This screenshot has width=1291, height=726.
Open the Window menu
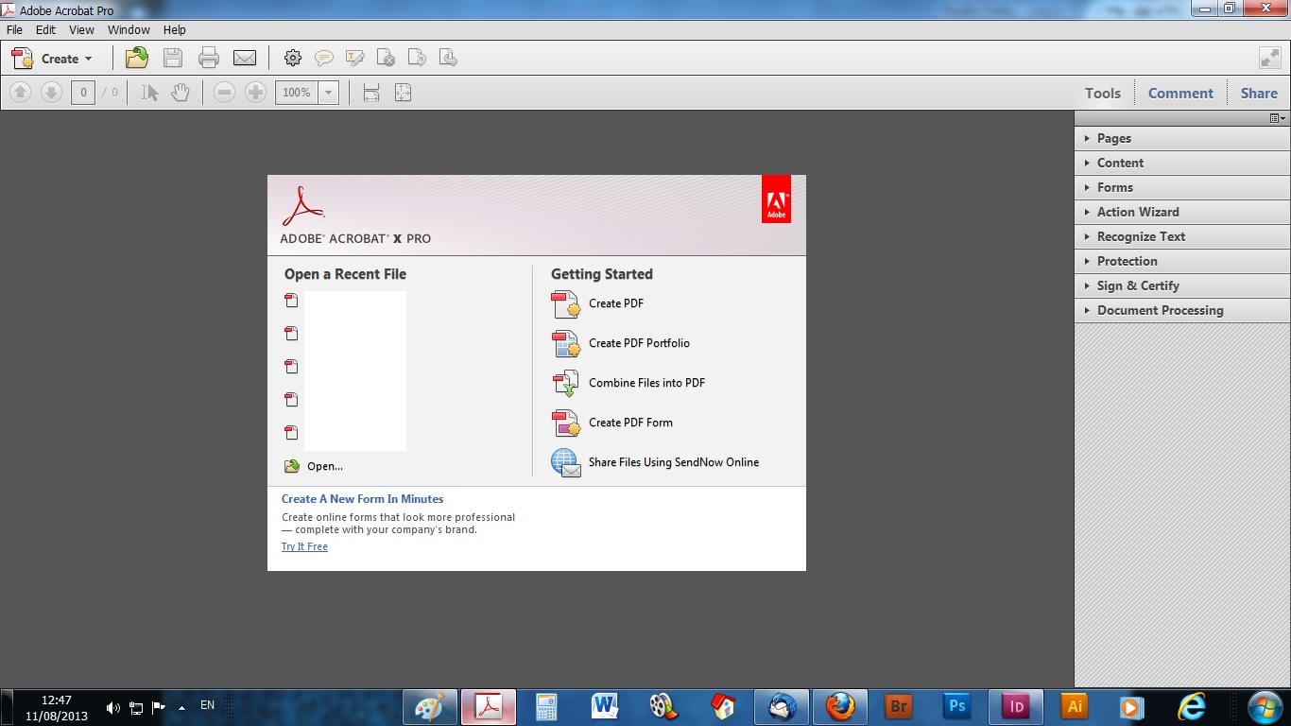(x=129, y=30)
